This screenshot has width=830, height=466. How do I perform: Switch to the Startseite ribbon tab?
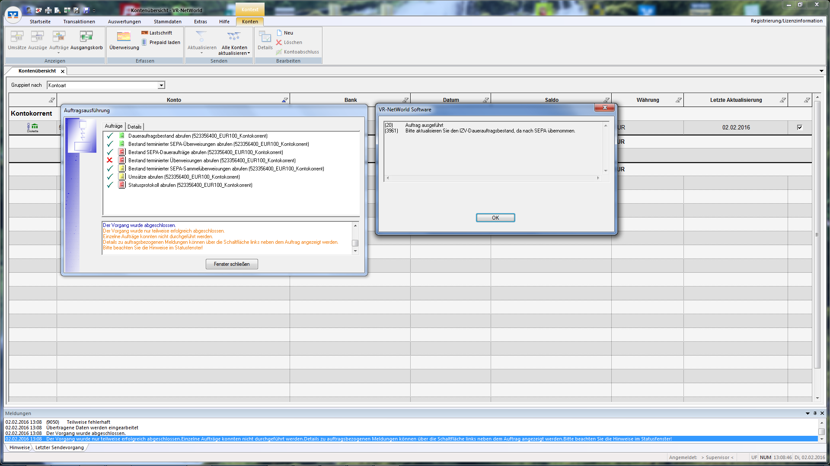click(x=40, y=22)
